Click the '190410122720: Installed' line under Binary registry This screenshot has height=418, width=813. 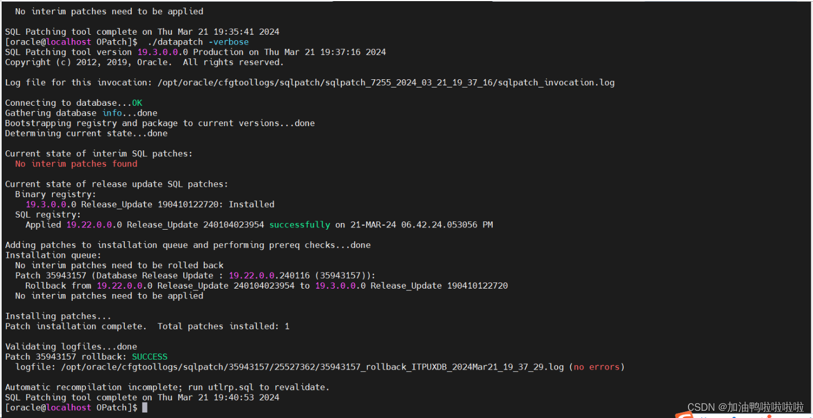150,204
